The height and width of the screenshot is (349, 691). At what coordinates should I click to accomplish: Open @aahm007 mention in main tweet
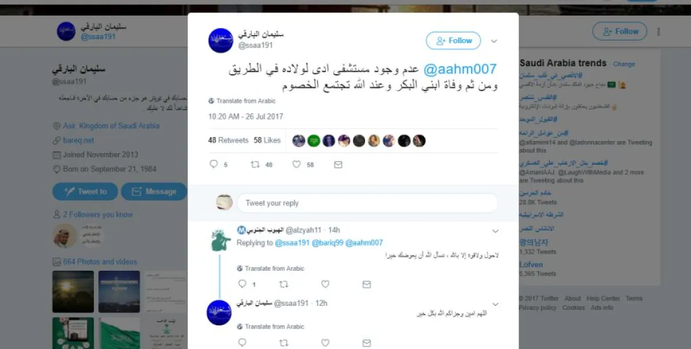coord(460,69)
